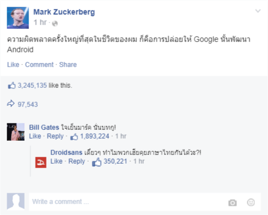The height and width of the screenshot is (215, 268).
Task: Open the Droidsans red logo avatar
Action: (41, 163)
